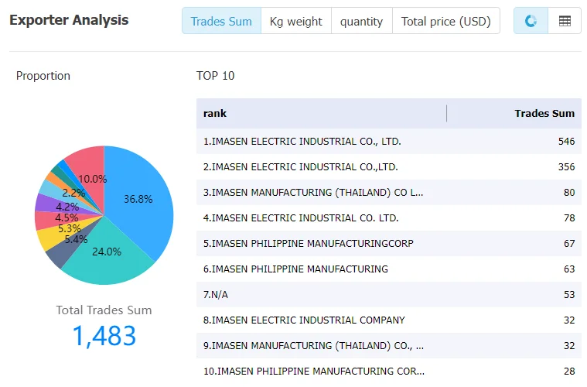Select the rank 7 N/A row
The height and width of the screenshot is (387, 587).
tap(388, 294)
